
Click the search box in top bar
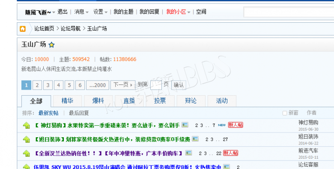click(x=289, y=12)
